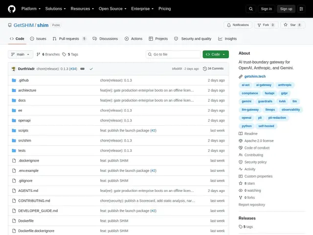Open the GitHub home logo
The width and height of the screenshot is (313, 235).
pyautogui.click(x=12, y=9)
